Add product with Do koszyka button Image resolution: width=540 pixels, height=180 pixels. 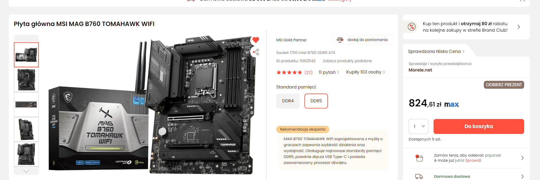tap(479, 126)
